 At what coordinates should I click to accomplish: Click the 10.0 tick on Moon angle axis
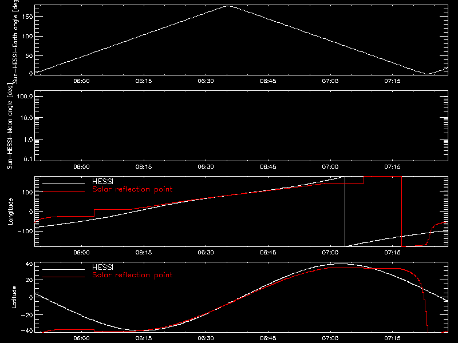click(26, 118)
